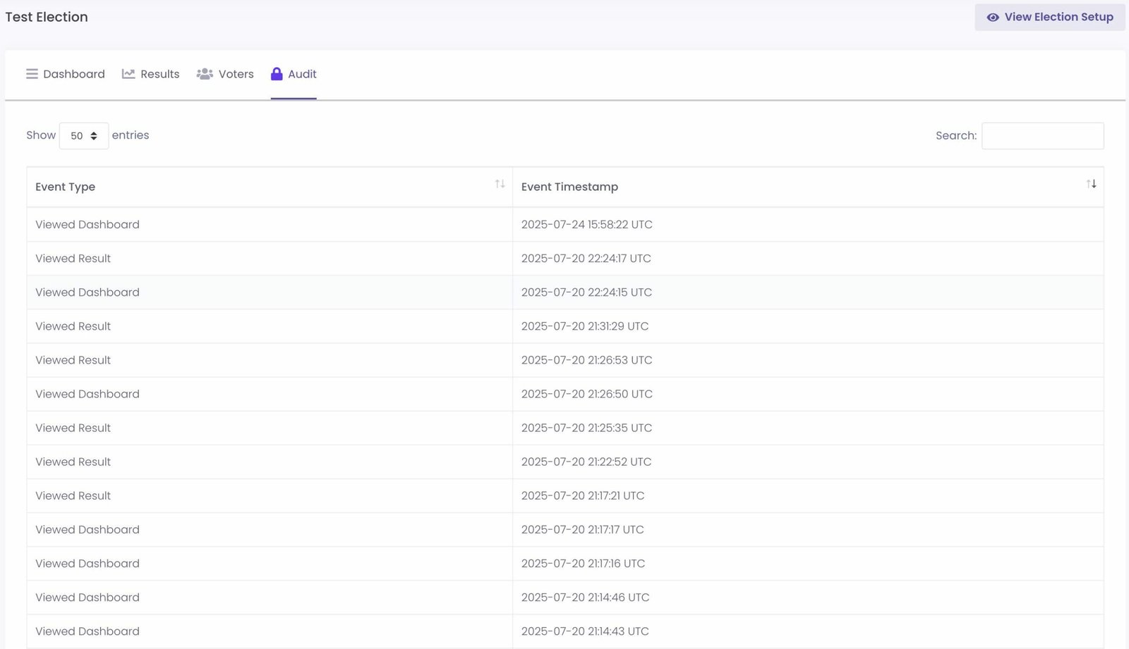Screen dimensions: 1129x649
Task: Select Viewed Result row at 22:24:17
Action: (565, 259)
